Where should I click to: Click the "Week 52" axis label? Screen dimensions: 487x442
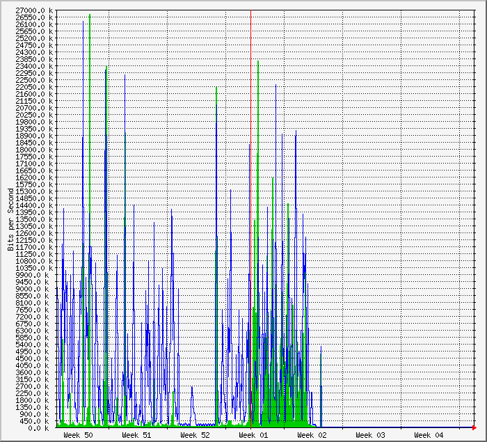pyautogui.click(x=195, y=435)
